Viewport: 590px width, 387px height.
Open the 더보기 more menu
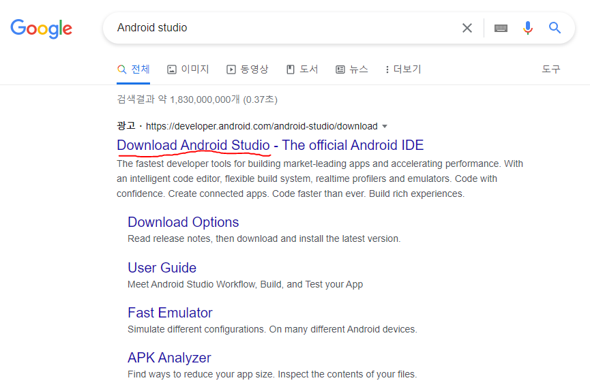click(x=403, y=69)
